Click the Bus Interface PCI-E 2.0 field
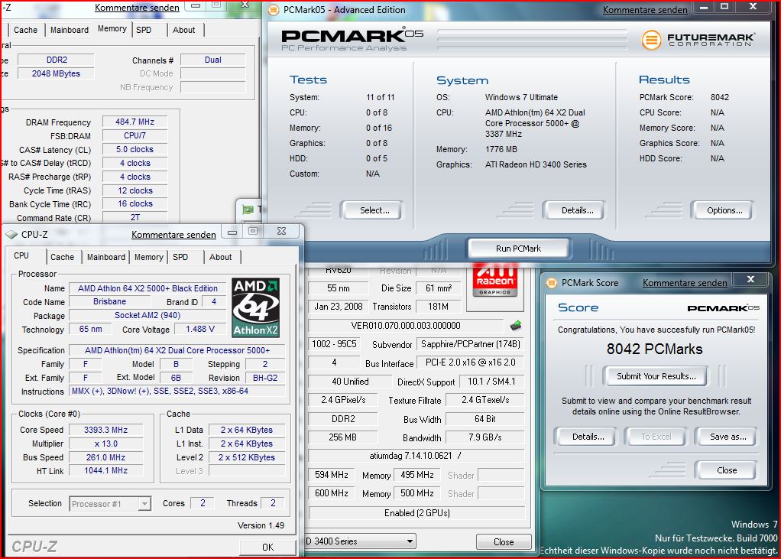This screenshot has width=781, height=559. click(x=470, y=362)
